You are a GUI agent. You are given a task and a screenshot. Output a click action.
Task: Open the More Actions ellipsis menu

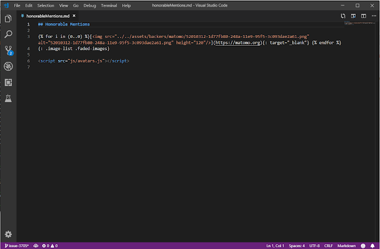pyautogui.click(x=373, y=16)
